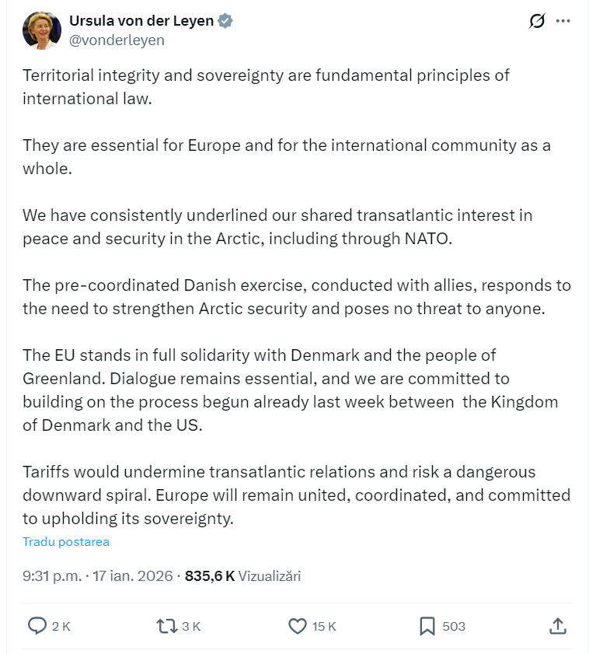
Task: Click the 503 bookmarks count
Action: click(454, 627)
